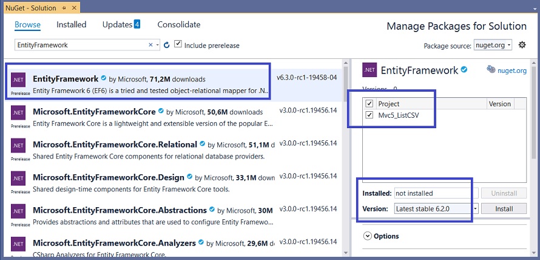
Task: Click the pin icon on NuGet tab
Action: pos(64,7)
